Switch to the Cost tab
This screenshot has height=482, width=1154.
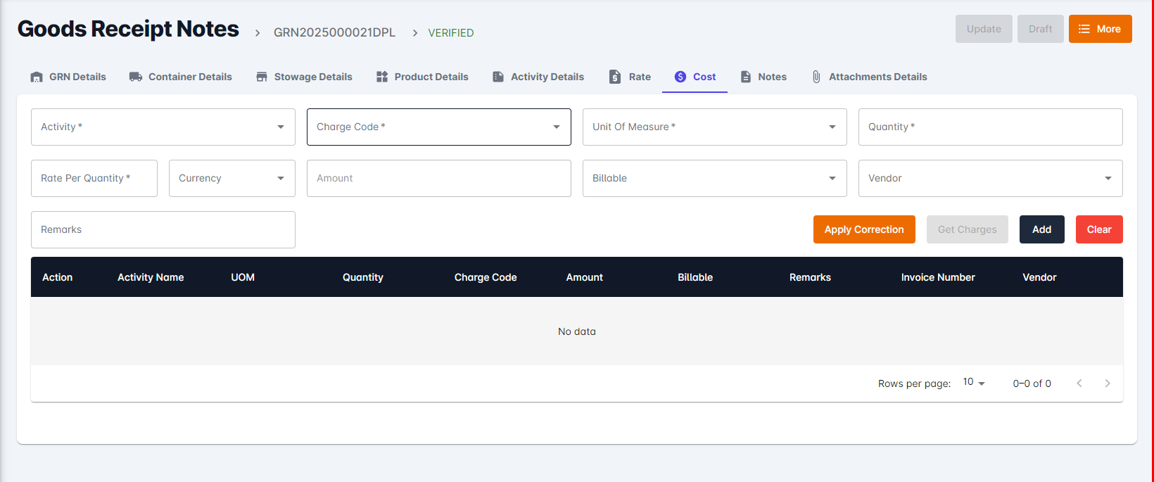[x=695, y=77]
